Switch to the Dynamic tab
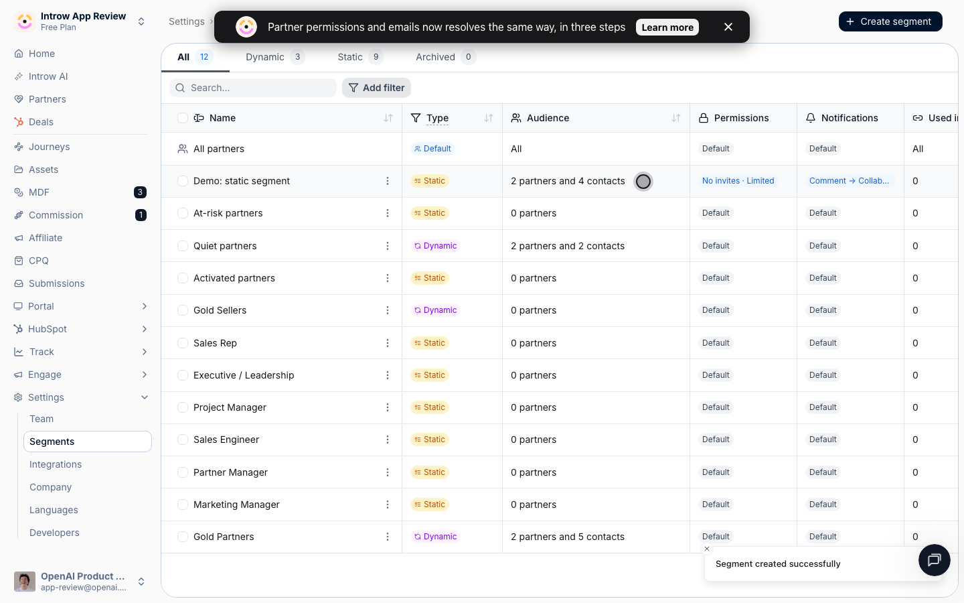964x603 pixels. click(x=275, y=57)
